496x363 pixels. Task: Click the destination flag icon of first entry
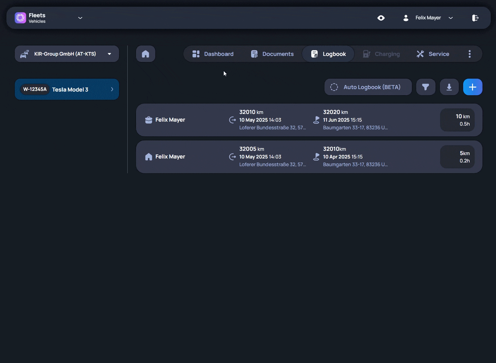pos(316,120)
